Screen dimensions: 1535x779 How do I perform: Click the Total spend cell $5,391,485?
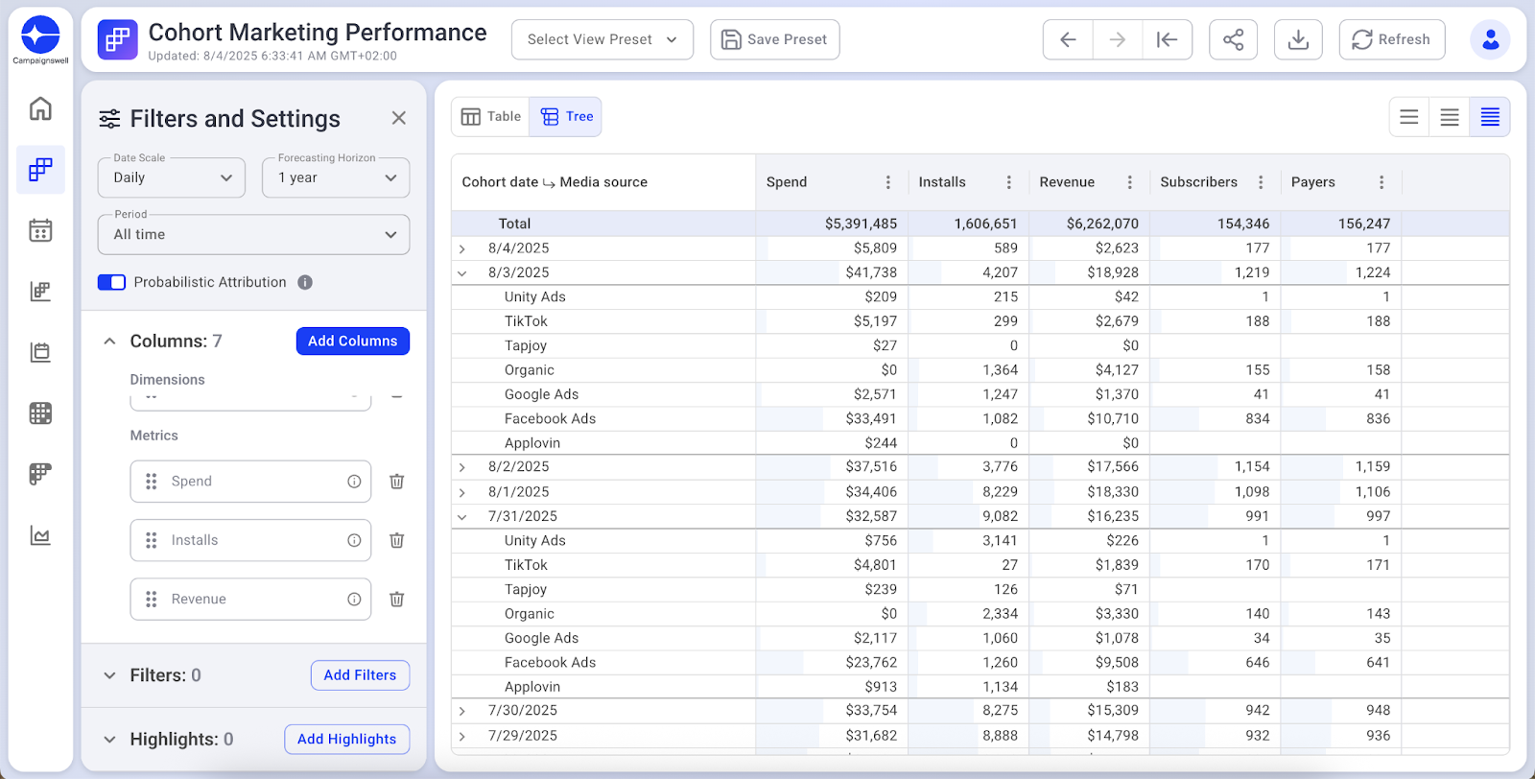point(833,224)
